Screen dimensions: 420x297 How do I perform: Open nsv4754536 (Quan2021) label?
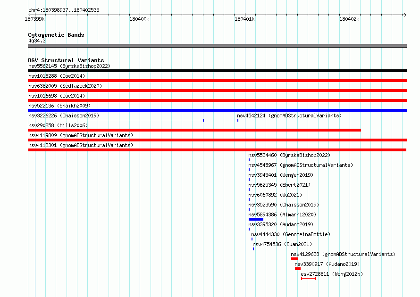pos(282,244)
